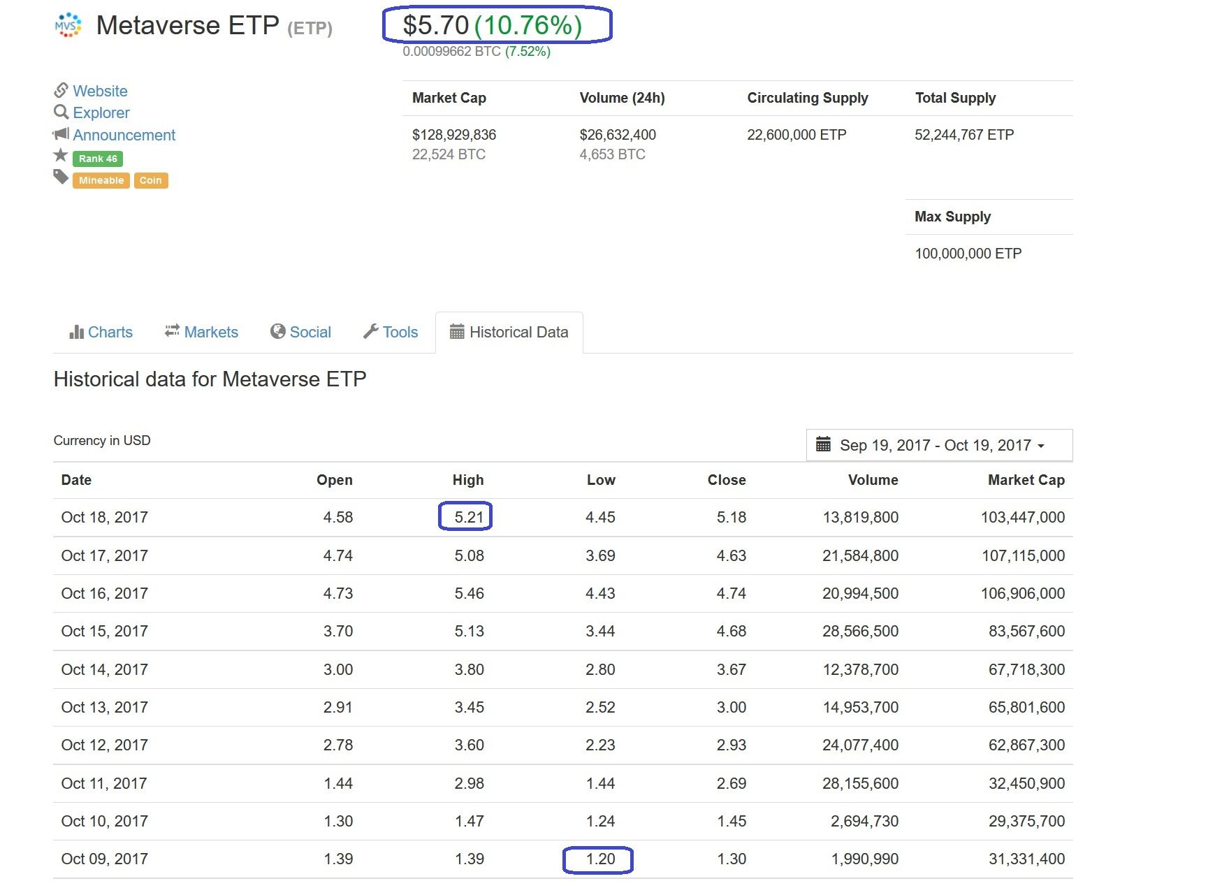Click the globe icon on Social tab
This screenshot has height=881, width=1215.
[x=278, y=331]
